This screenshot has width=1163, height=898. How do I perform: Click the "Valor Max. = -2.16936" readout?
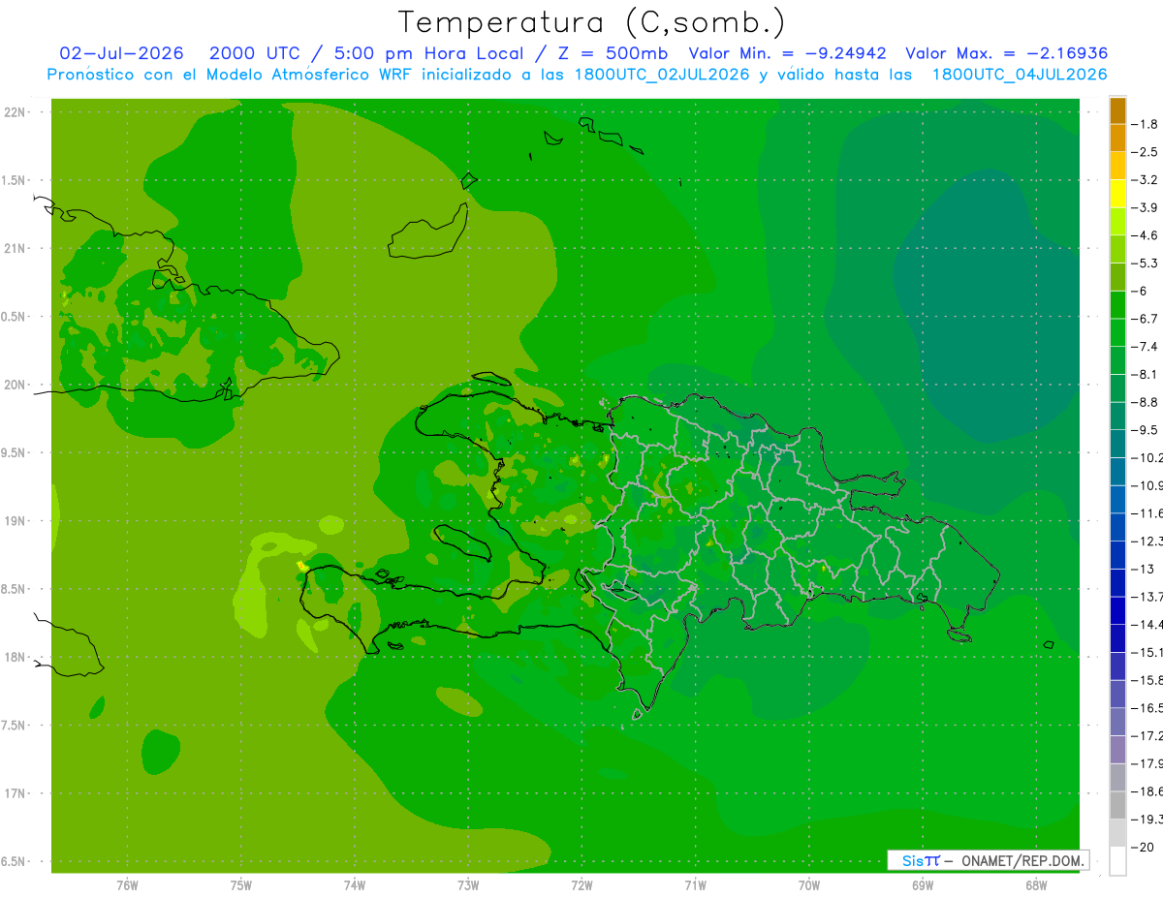[1006, 53]
